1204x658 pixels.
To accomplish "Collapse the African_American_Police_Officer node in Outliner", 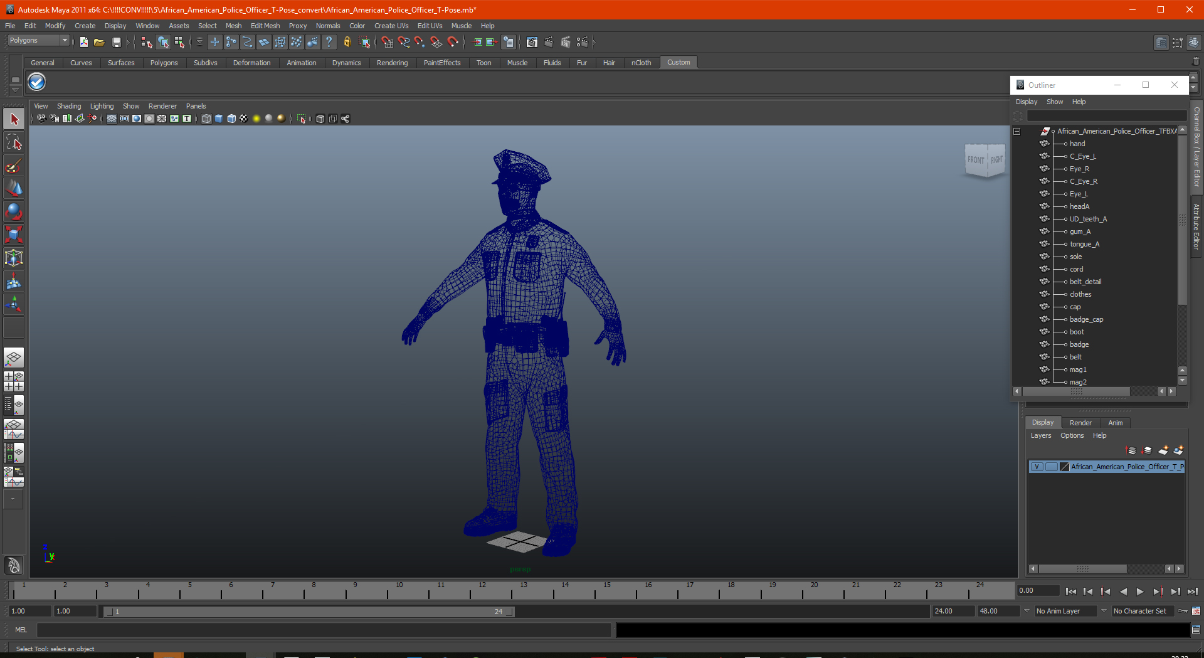I will [1017, 131].
